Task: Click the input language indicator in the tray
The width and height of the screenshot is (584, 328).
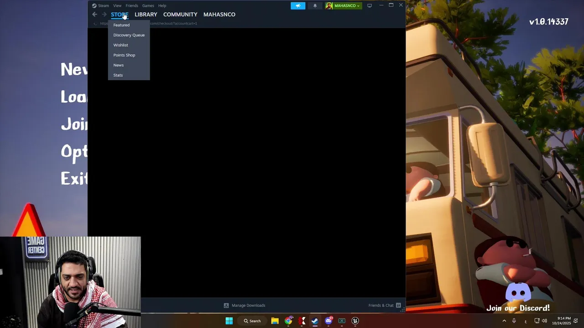Action: click(526, 321)
